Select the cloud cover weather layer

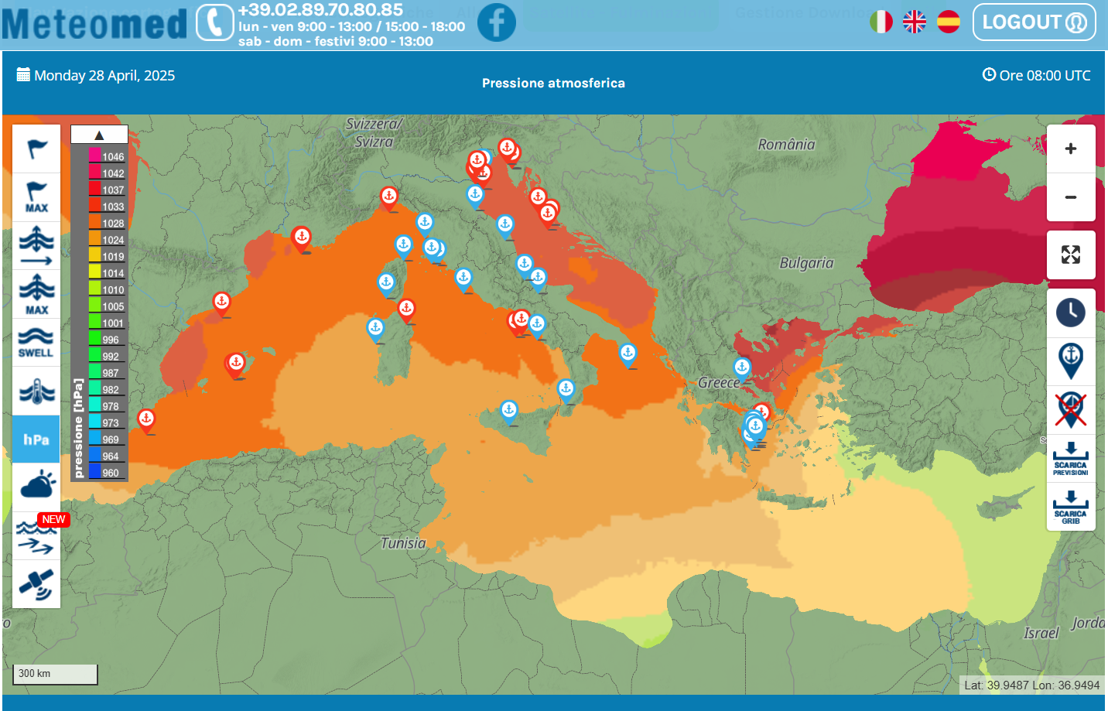tap(36, 487)
